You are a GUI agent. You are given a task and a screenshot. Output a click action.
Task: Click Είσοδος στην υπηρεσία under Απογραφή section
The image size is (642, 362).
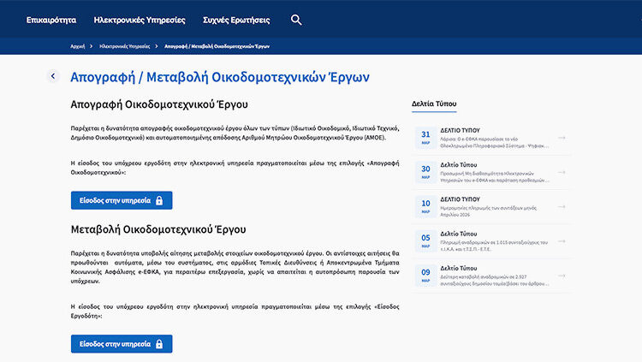(x=121, y=200)
